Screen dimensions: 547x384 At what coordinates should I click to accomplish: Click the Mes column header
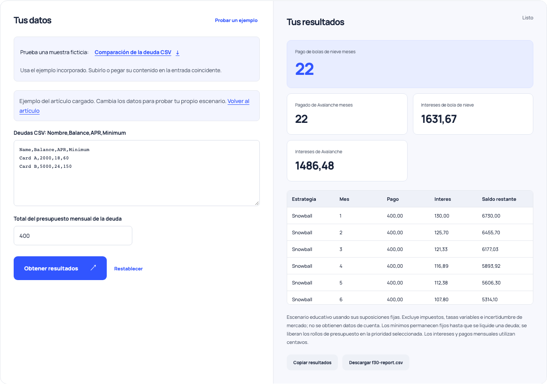(344, 199)
